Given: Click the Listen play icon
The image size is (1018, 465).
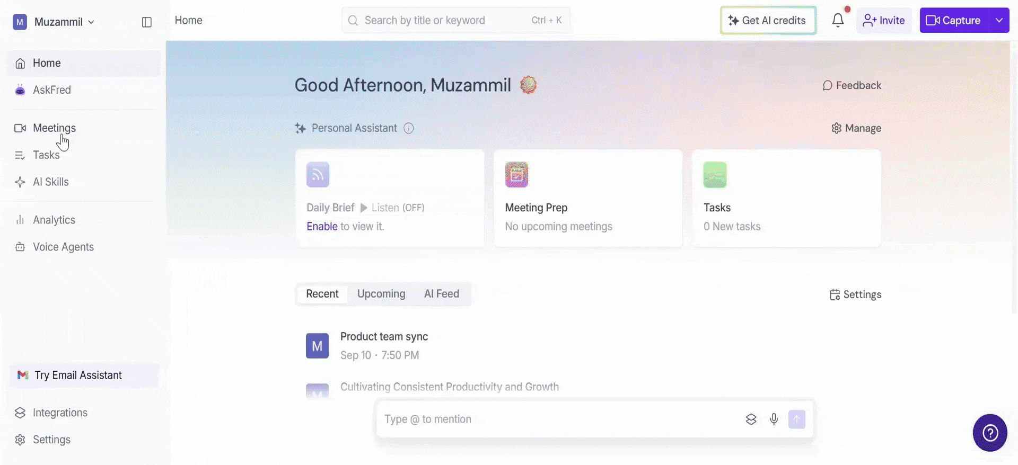Looking at the screenshot, I should click(x=364, y=208).
